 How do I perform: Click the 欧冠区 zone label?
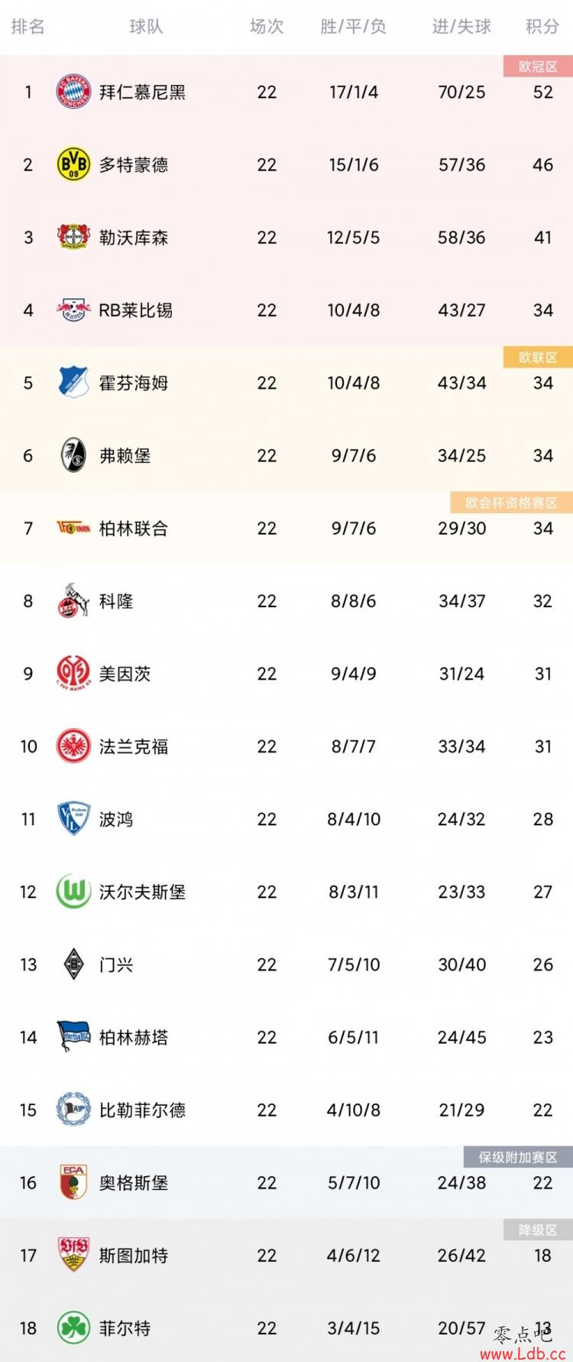(538, 67)
